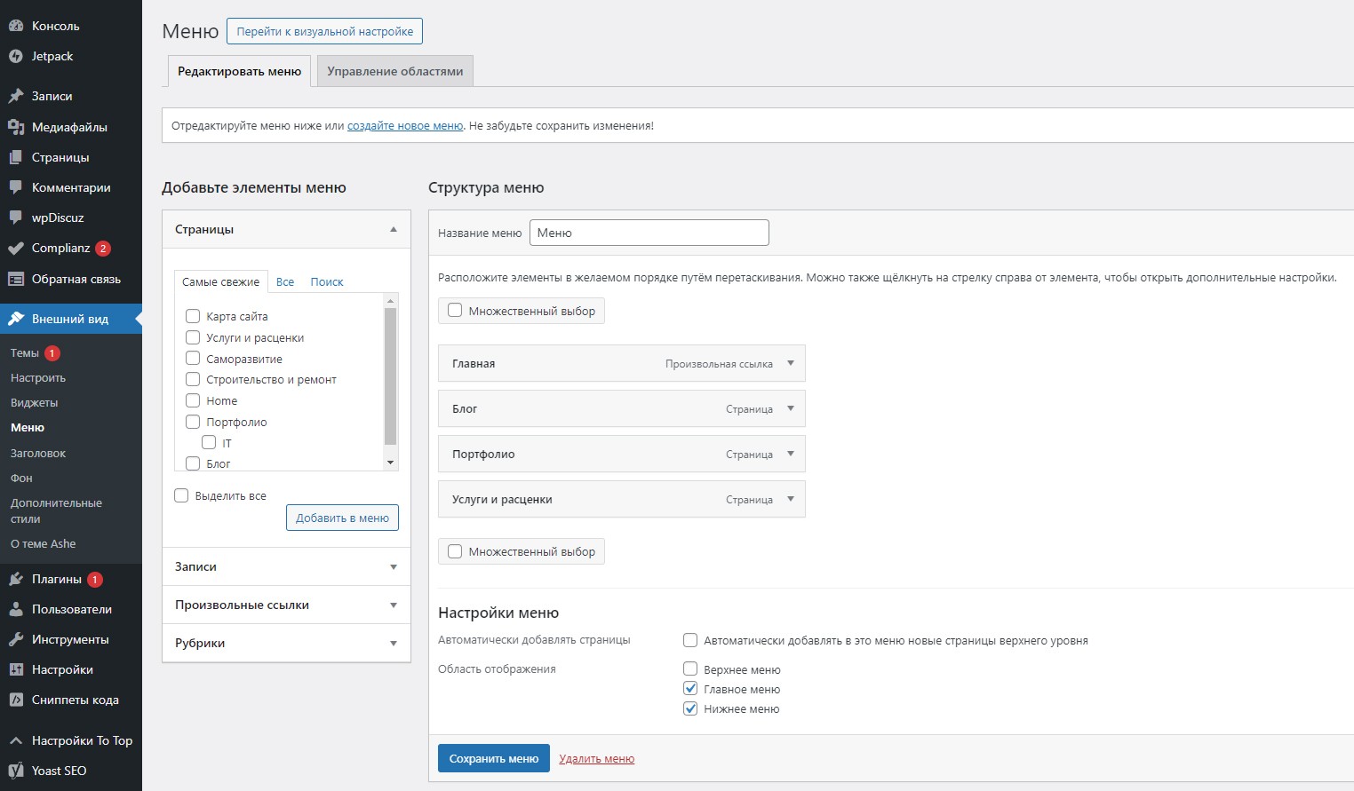Viewport: 1354px width, 791px height.
Task: Click the Страницы pages icon
Action: coord(15,157)
